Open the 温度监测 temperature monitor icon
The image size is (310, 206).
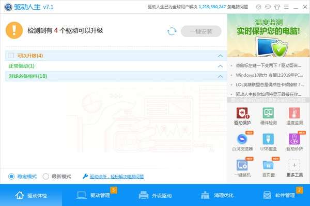click(x=295, y=113)
